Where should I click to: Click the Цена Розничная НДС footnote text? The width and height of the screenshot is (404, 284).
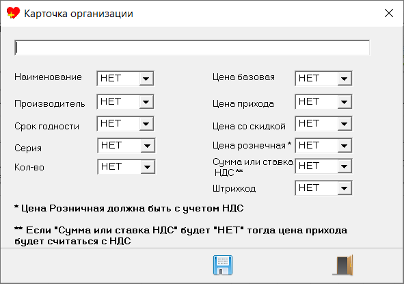(129, 208)
